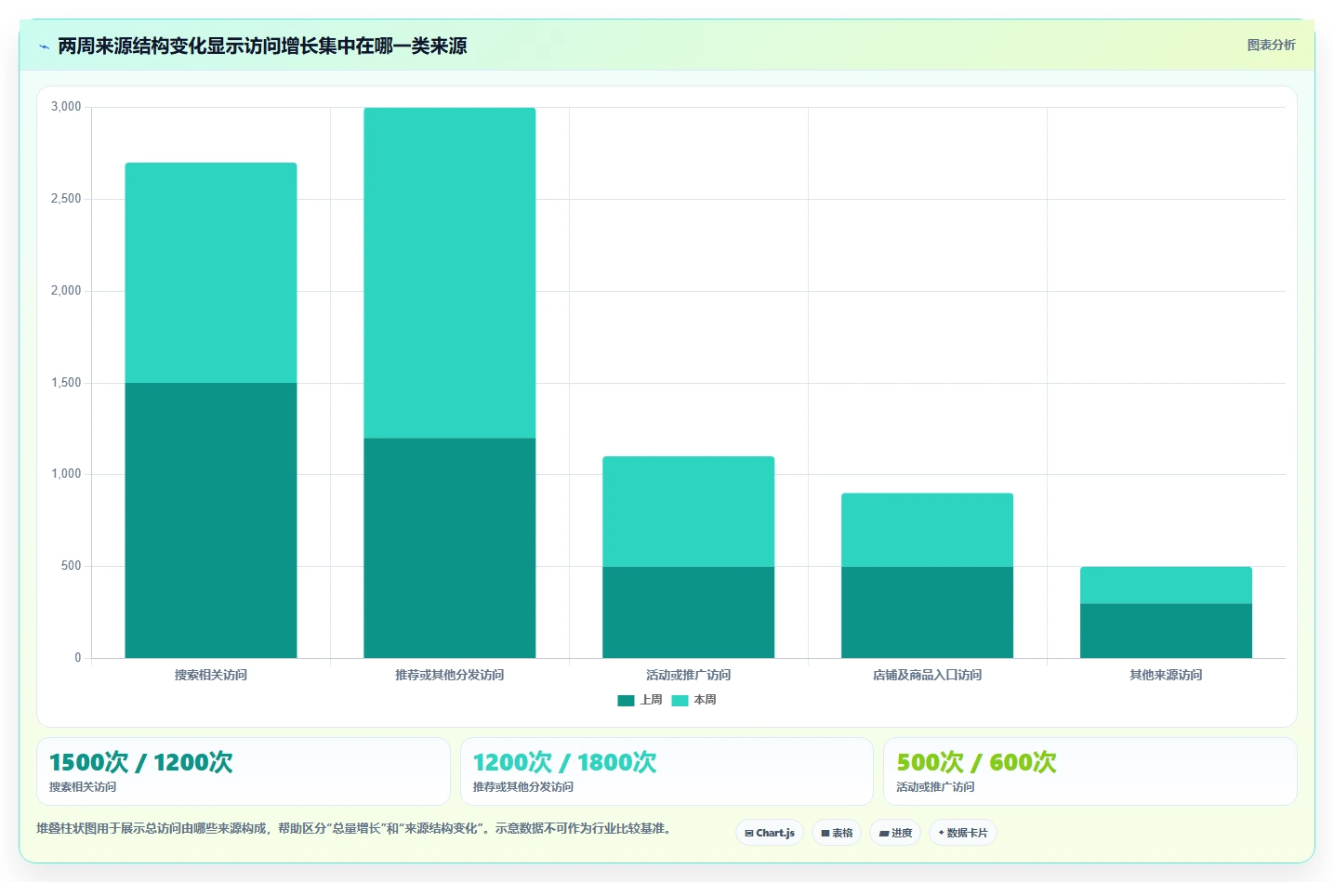Viewport: 1334px width, 882px height.
Task: Click the 1,000 y-axis value
Action: click(x=66, y=474)
